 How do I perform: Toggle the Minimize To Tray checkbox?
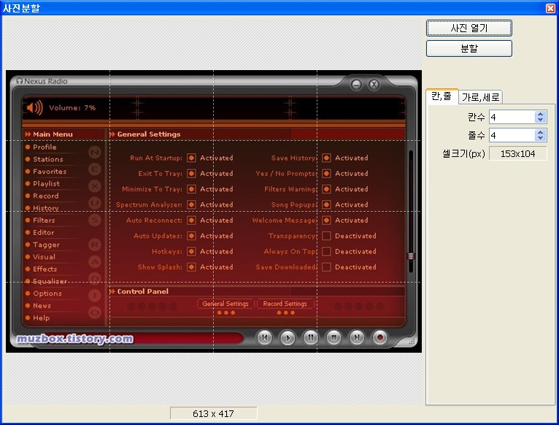point(191,189)
